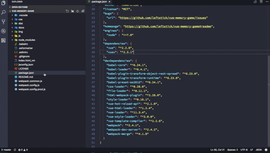The height and width of the screenshot is (153, 270).
Task: Change end of line sequence LF
Action: point(251,150)
